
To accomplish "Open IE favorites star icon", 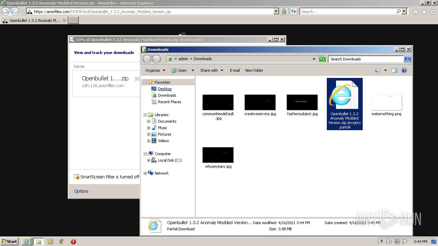I will [x=424, y=12].
